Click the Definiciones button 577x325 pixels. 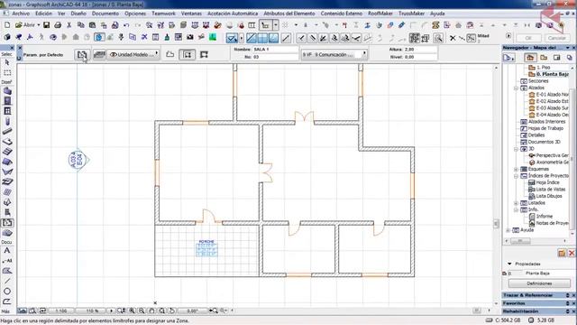tap(539, 283)
